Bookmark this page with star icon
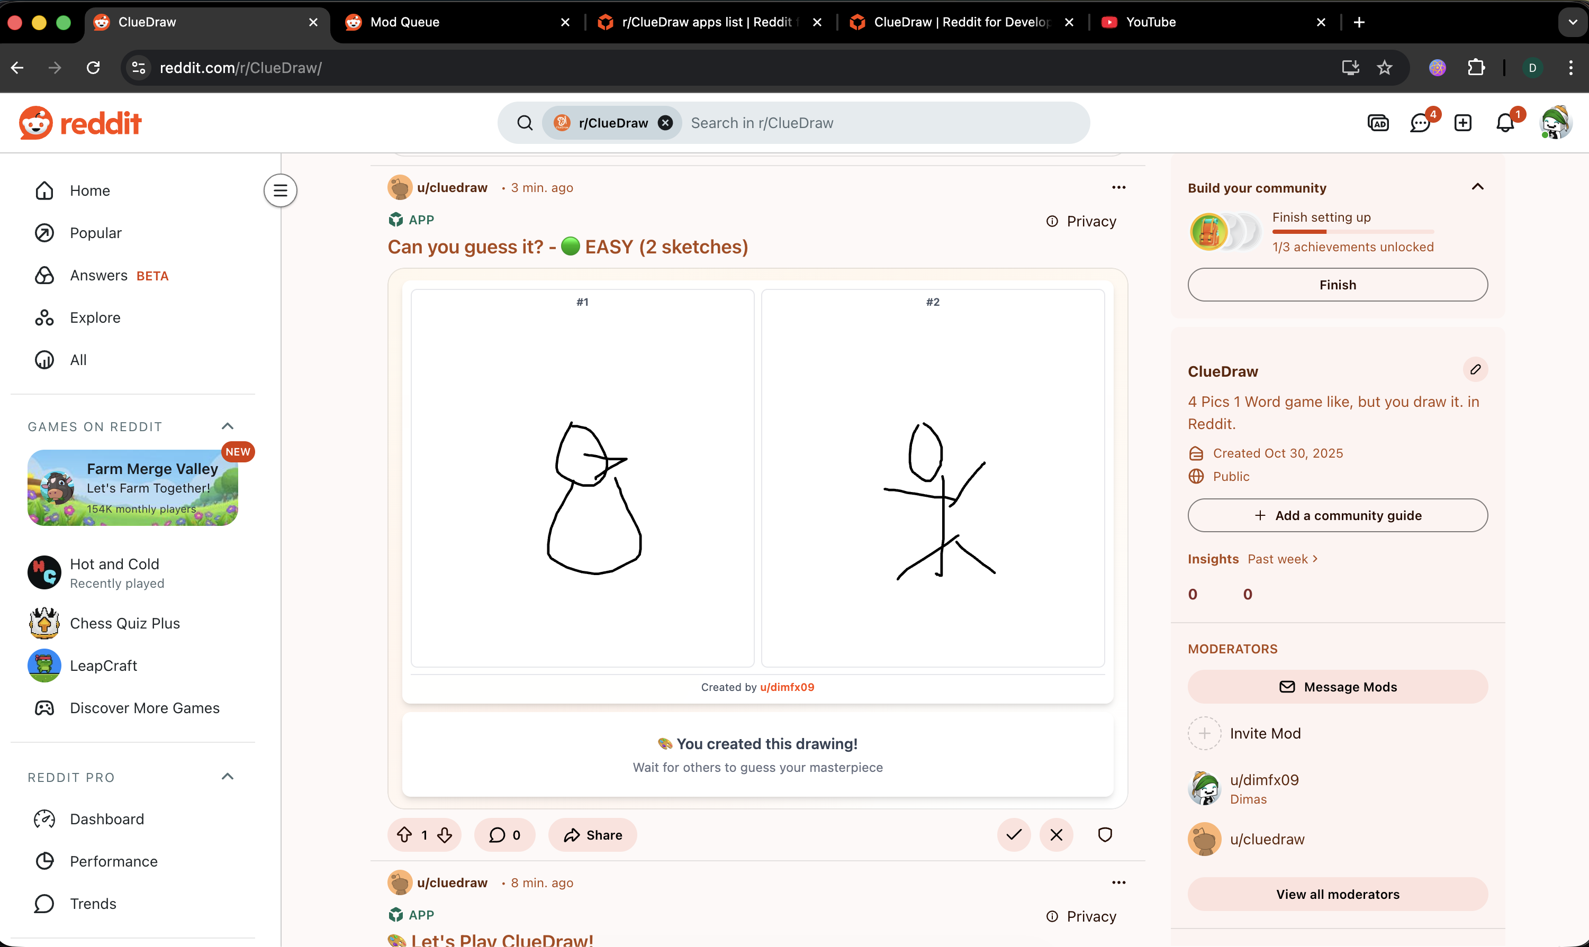This screenshot has height=947, width=1589. coord(1384,68)
